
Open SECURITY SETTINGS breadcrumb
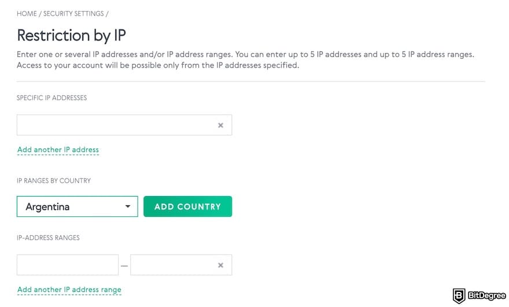(x=73, y=13)
